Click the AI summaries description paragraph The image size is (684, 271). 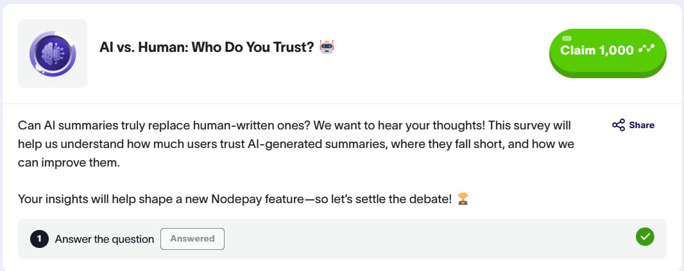click(296, 144)
